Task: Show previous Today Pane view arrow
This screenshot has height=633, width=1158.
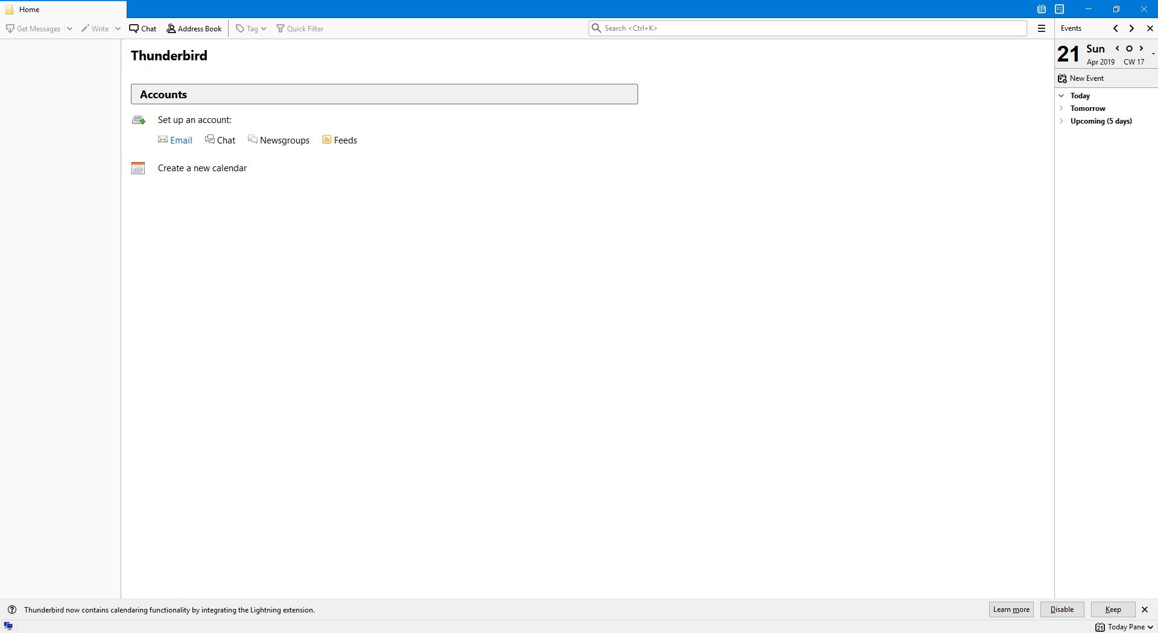Action: coord(1116,28)
